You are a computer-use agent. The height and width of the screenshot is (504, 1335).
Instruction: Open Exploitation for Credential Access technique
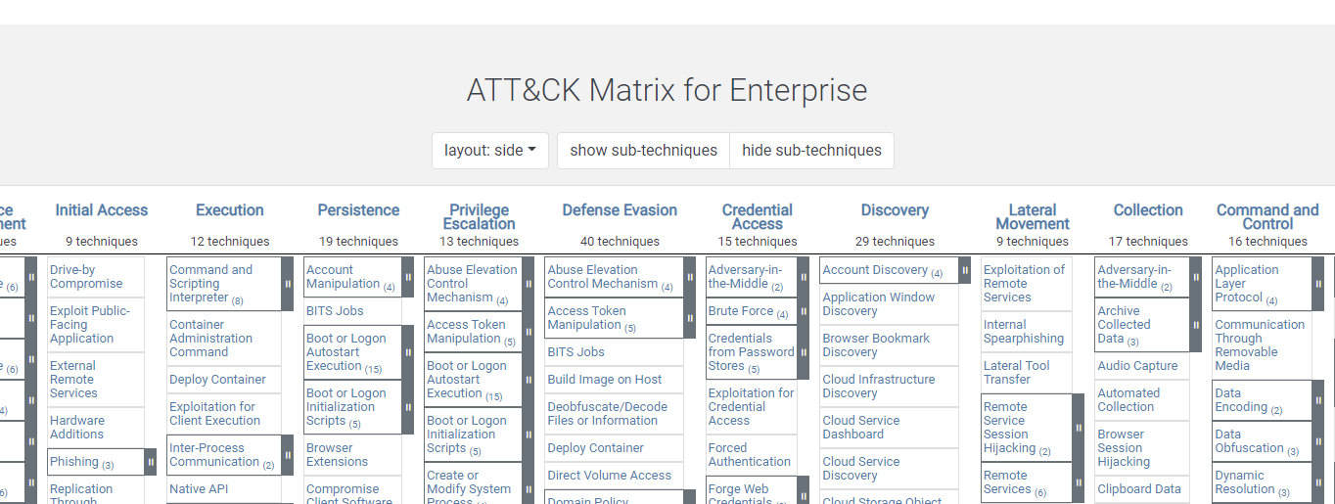point(751,407)
